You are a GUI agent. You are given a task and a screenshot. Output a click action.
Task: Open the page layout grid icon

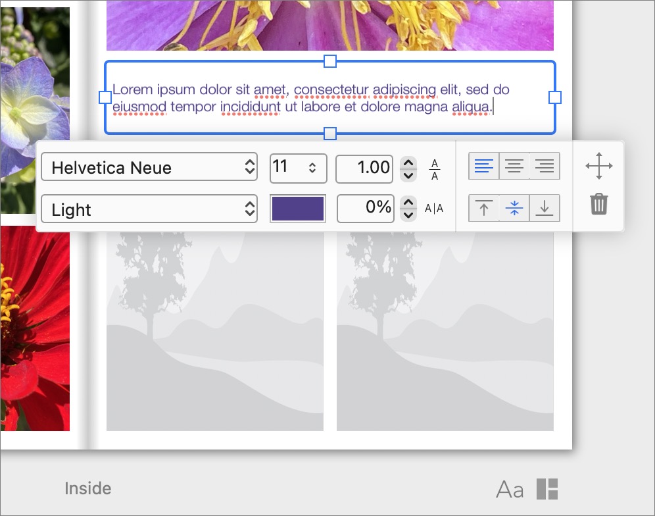[547, 489]
